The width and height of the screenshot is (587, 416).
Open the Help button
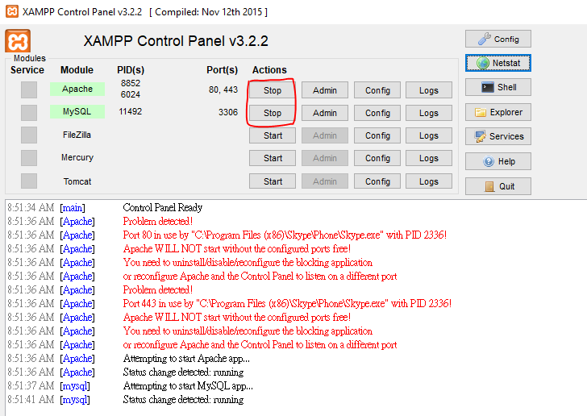498,161
